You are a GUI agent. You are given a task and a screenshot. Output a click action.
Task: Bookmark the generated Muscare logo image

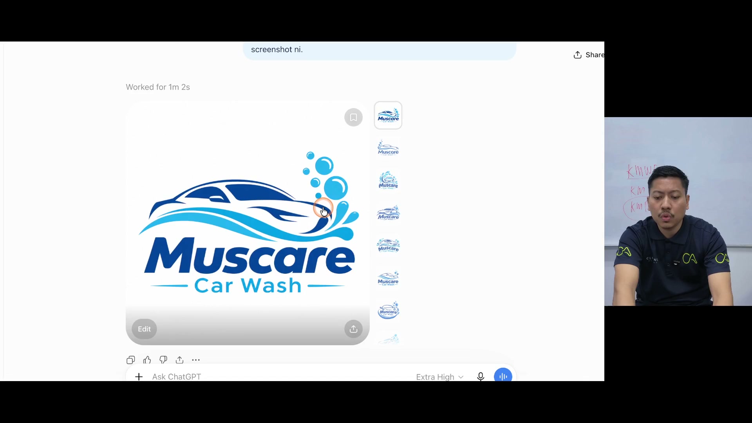point(353,117)
